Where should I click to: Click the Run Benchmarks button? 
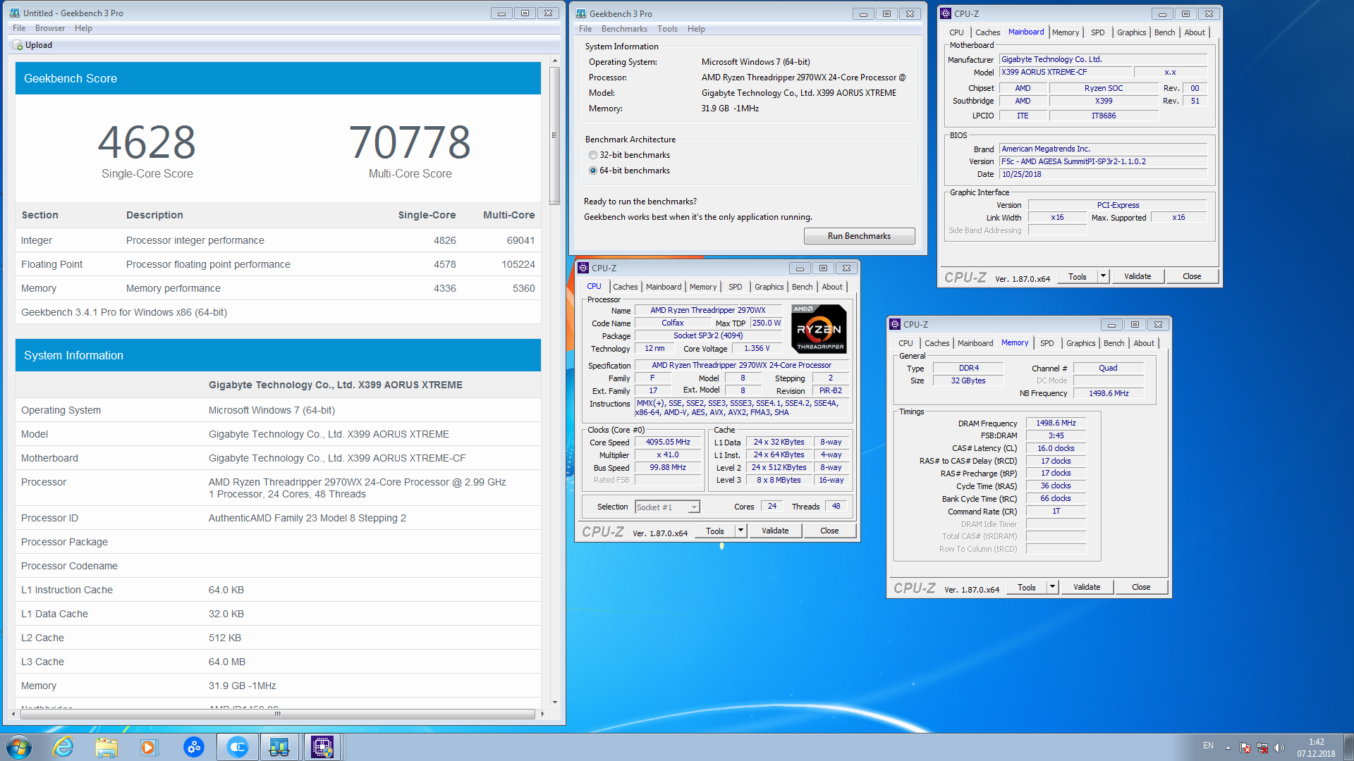[x=859, y=236]
